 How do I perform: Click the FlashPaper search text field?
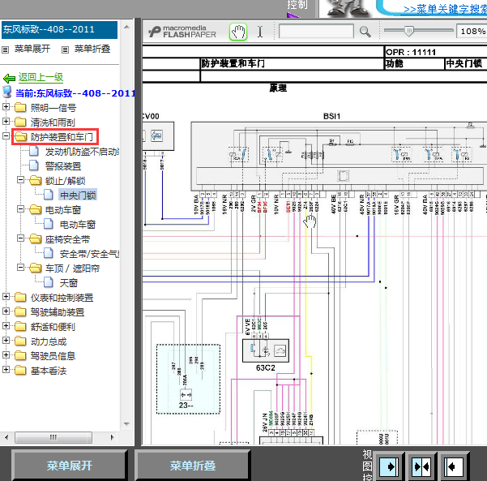pos(316,32)
